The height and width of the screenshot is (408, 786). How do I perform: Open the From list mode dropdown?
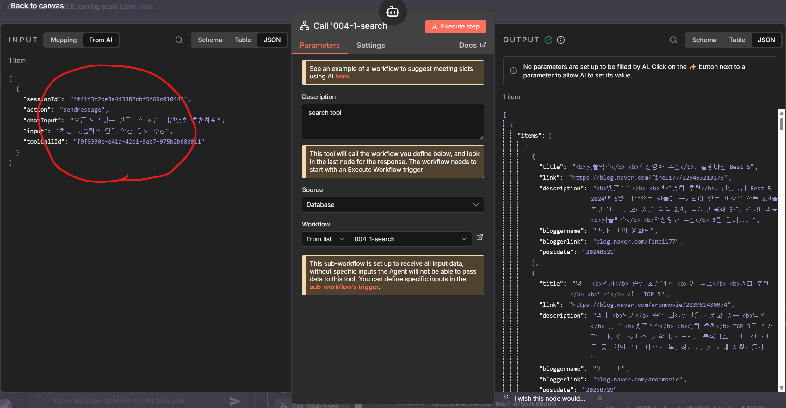325,239
